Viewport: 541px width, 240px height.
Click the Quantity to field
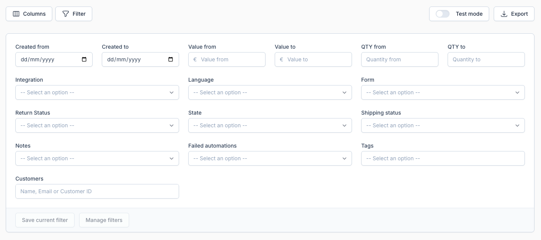click(486, 59)
